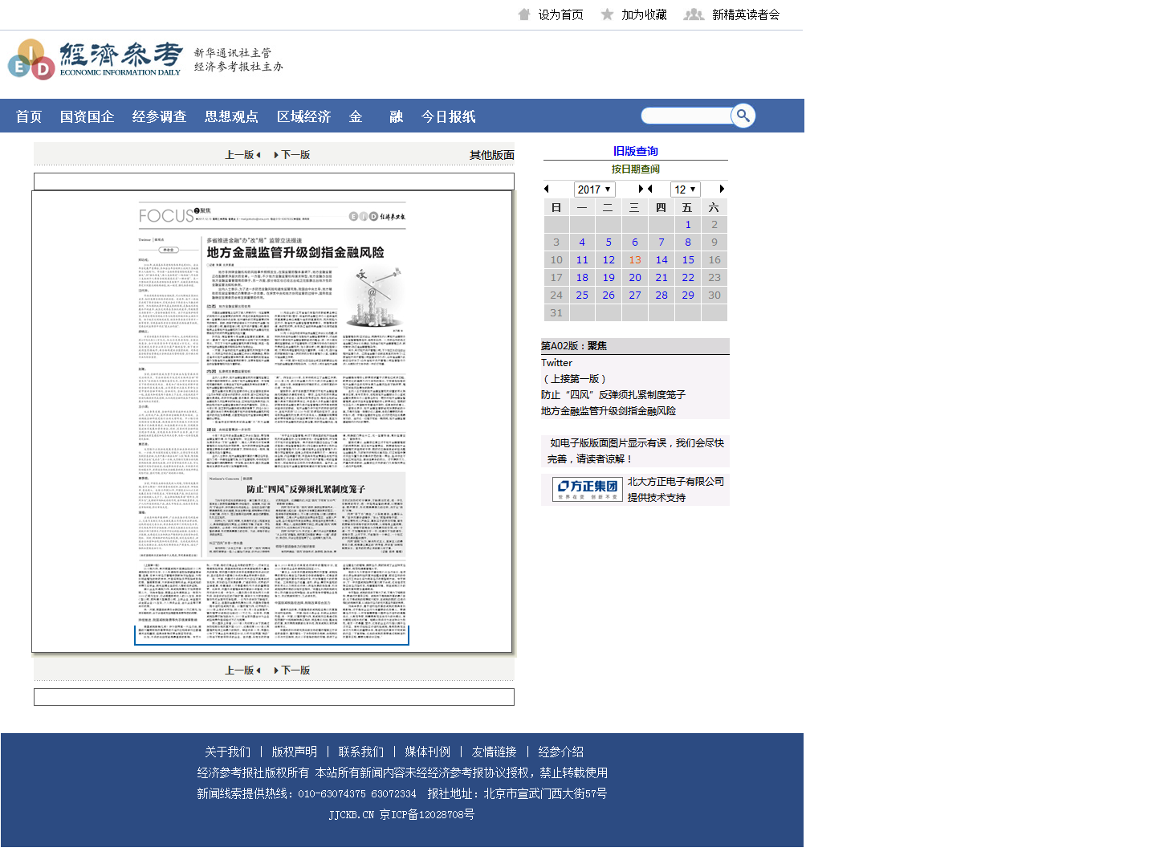This screenshot has width=1156, height=864.
Task: Open 经参调查 navigation tab
Action: click(159, 116)
